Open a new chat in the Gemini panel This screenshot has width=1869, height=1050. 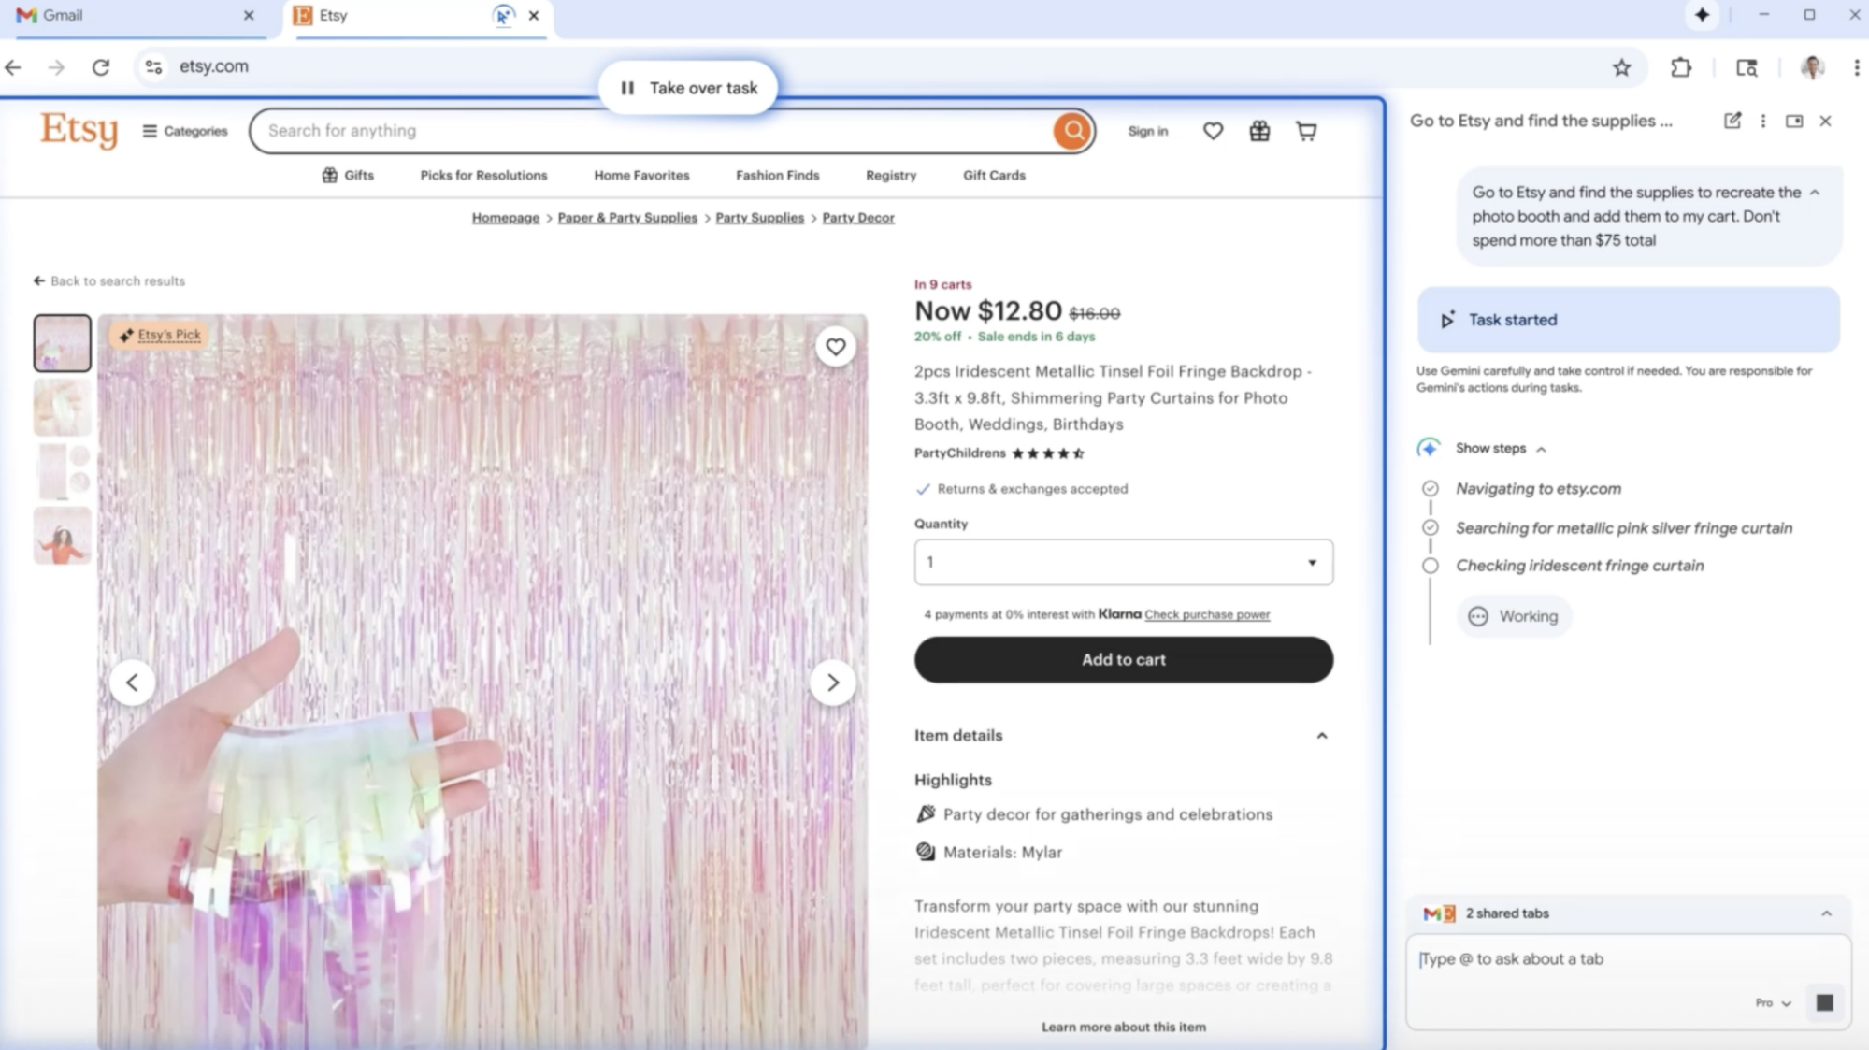point(1732,121)
